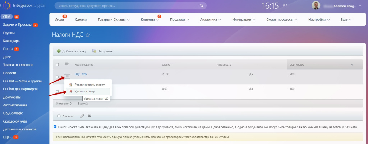
Task: Choose Редактировать ставку in context menu
Action: click(89, 85)
